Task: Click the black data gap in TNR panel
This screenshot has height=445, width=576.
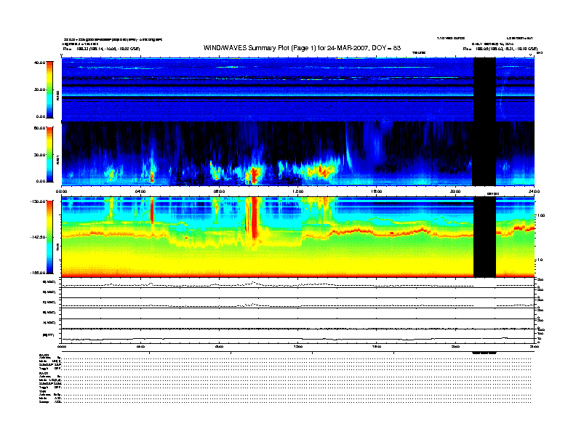Action: (484, 237)
